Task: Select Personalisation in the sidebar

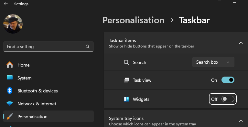Action: 49,117
